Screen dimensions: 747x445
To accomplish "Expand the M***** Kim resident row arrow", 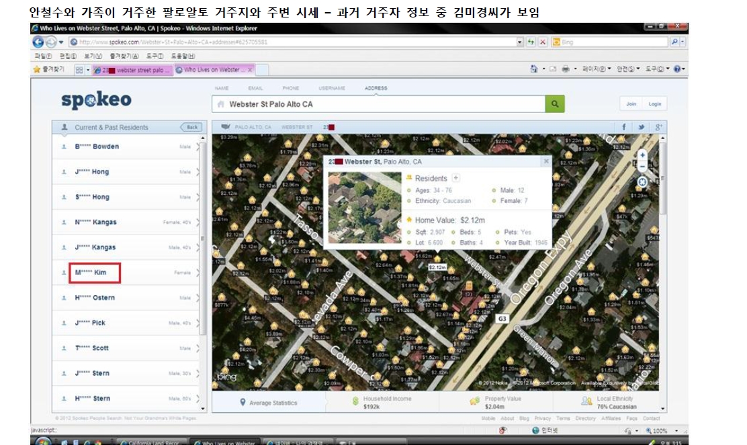I will point(197,273).
